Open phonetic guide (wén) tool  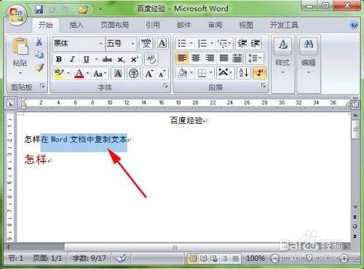(x=146, y=43)
